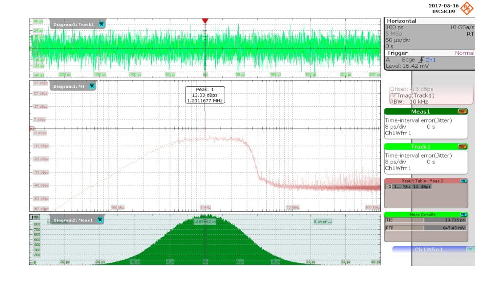Minimize the Meas1 signal icon
The width and height of the screenshot is (500, 281).
[462, 111]
